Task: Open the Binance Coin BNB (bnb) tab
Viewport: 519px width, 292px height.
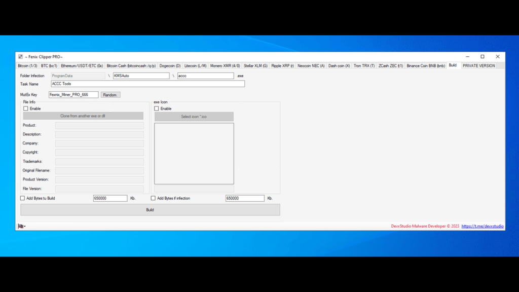Action: point(426,66)
